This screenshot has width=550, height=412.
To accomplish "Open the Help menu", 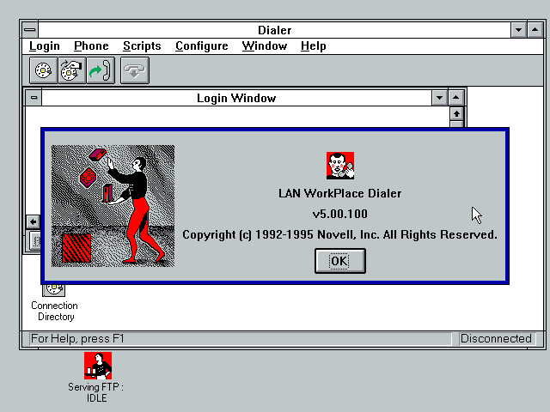I will [313, 45].
